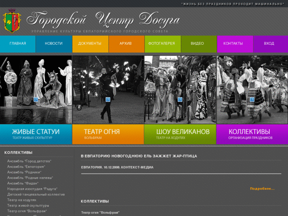Click ЕВПАТОРИЯ. 10.12.2008 date line
This screenshot has height=216, width=288.
(x=117, y=167)
